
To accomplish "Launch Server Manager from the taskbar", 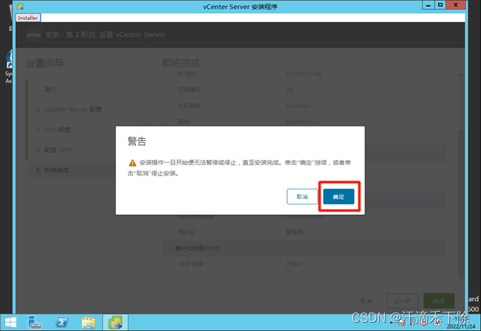I will (34, 323).
